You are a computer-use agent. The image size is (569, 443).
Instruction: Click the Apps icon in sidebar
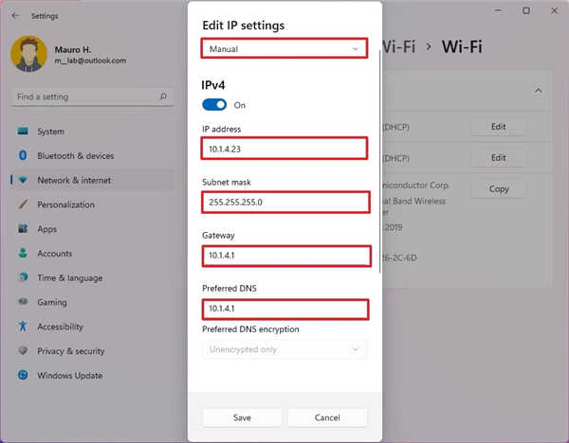[22, 229]
